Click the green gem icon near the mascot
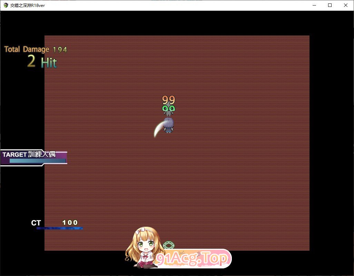The height and width of the screenshot is (276, 354). pyautogui.click(x=169, y=245)
